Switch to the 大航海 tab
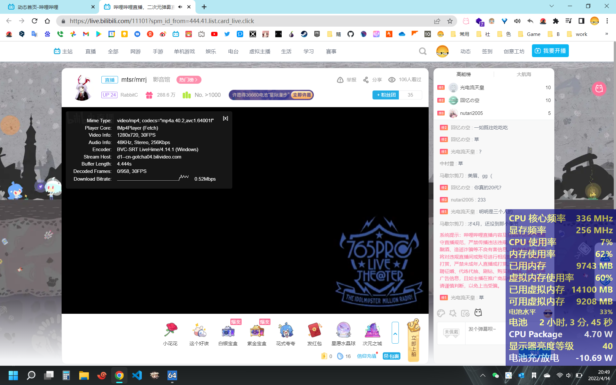The width and height of the screenshot is (616, 385). pos(524,74)
